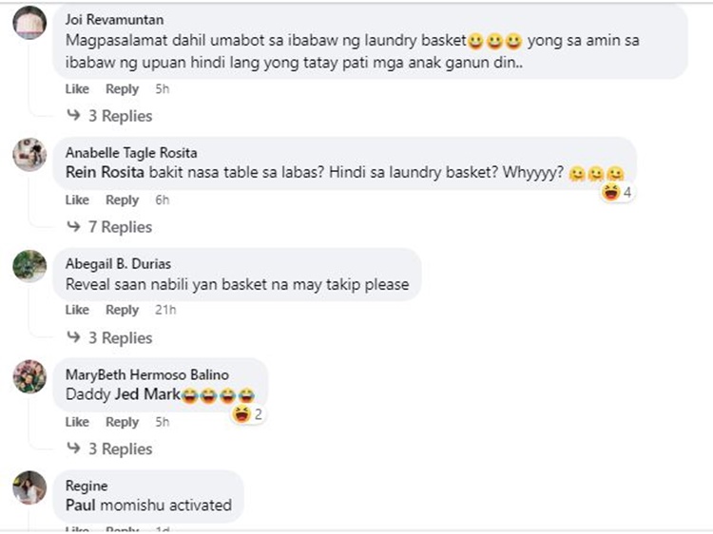The width and height of the screenshot is (713, 534).
Task: Open Regine's profile avatar
Action: coord(29,487)
